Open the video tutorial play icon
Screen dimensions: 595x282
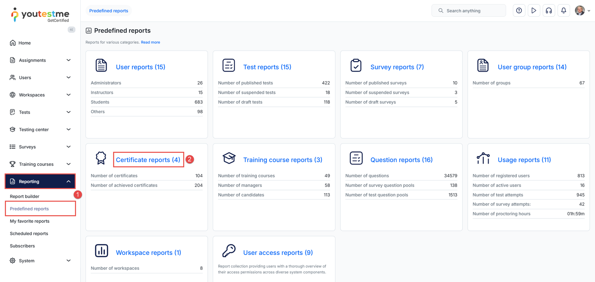pyautogui.click(x=534, y=11)
